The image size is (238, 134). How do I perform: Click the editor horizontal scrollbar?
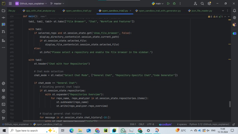tap(118, 121)
